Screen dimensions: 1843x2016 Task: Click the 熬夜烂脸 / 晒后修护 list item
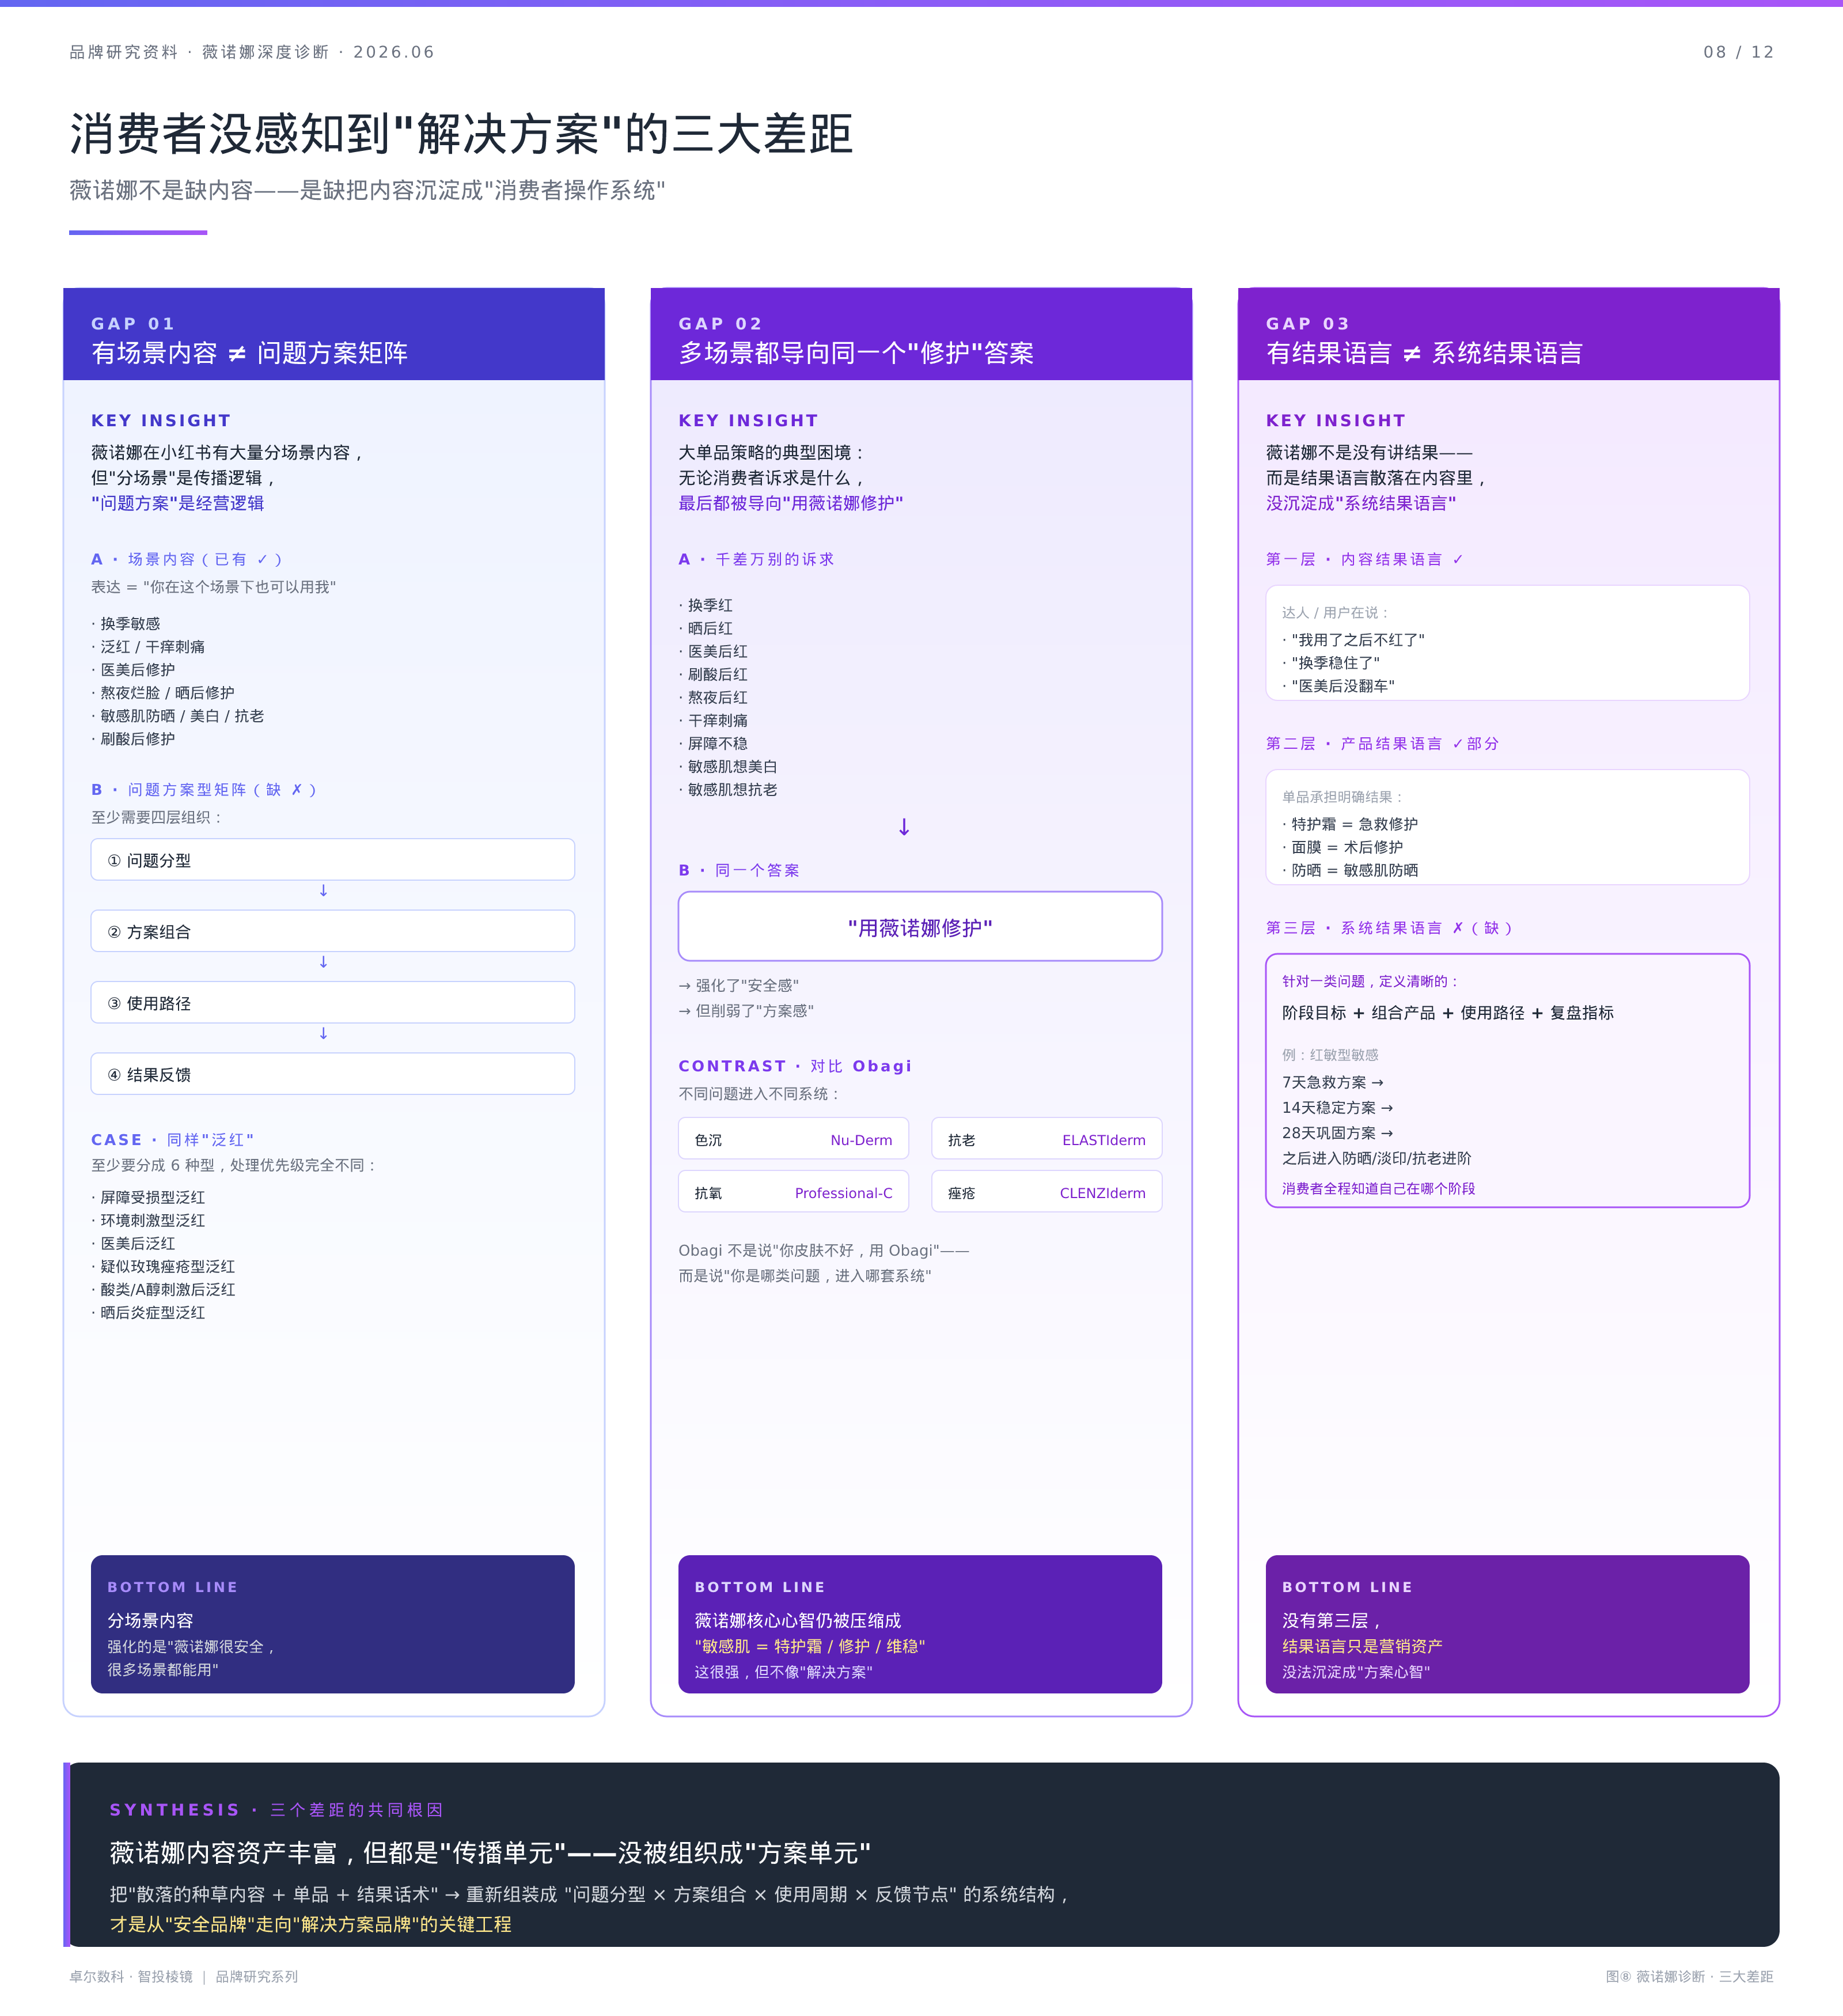(x=163, y=693)
